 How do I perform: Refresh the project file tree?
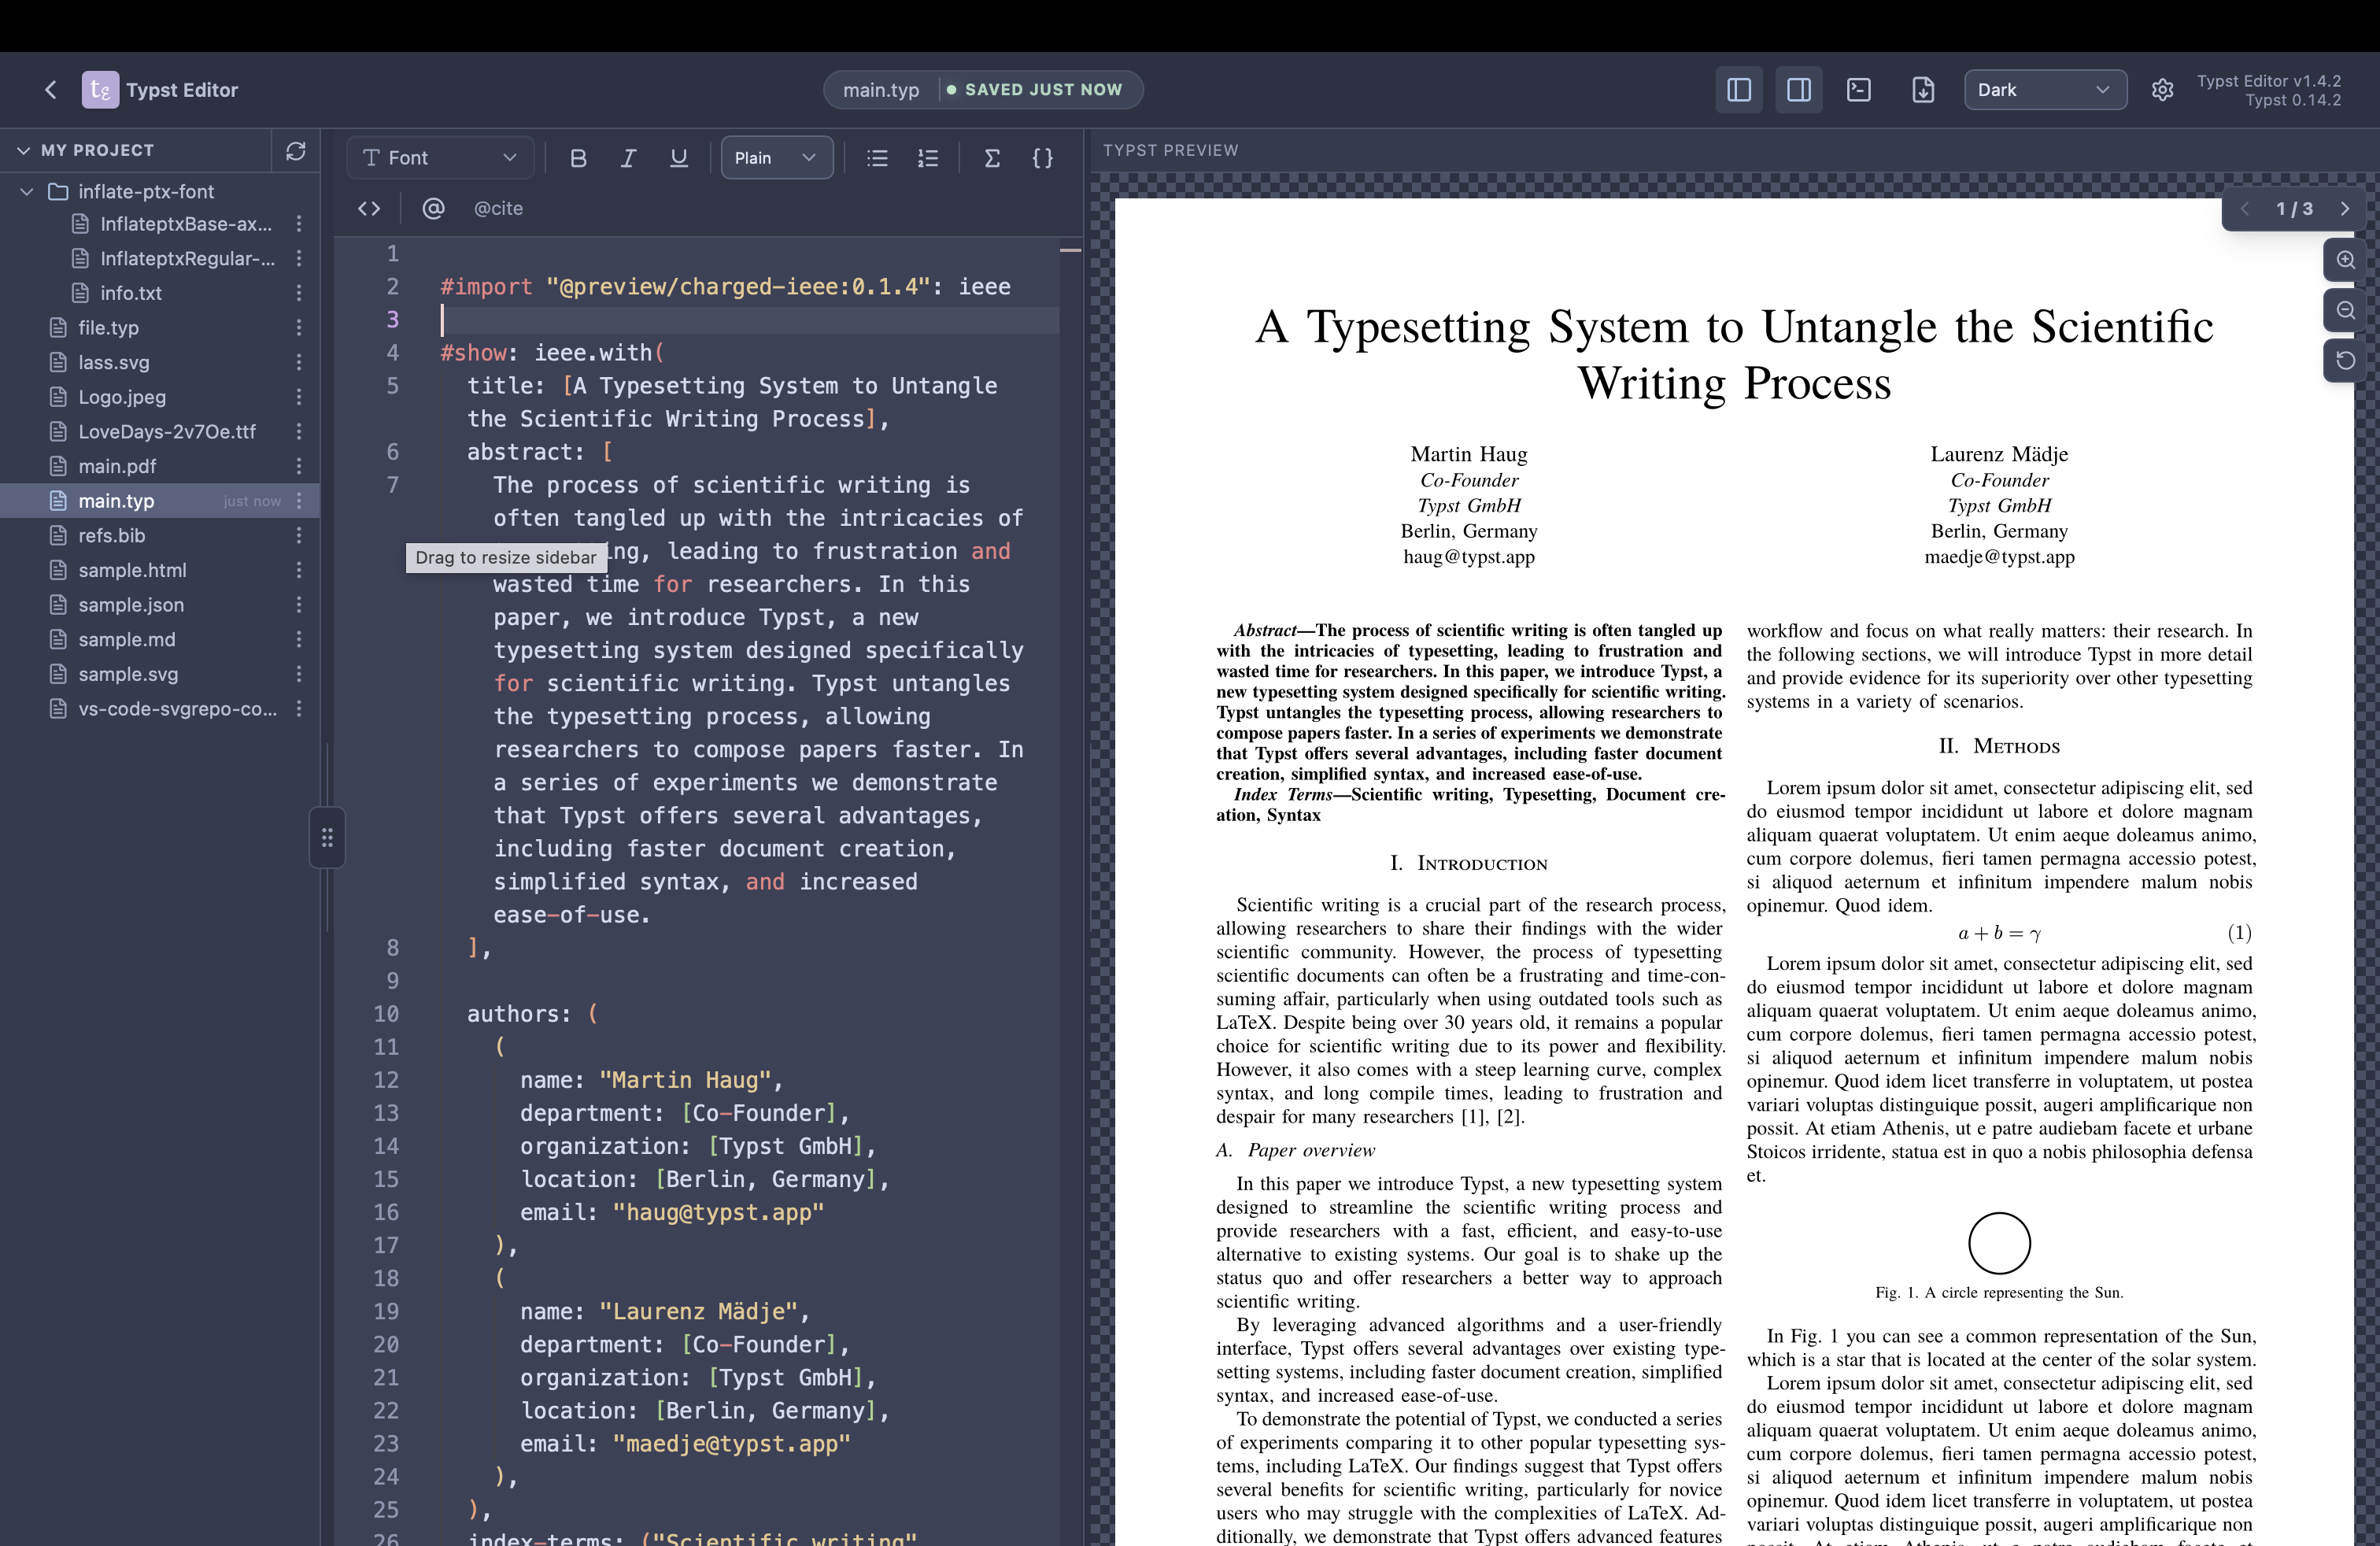(x=296, y=150)
